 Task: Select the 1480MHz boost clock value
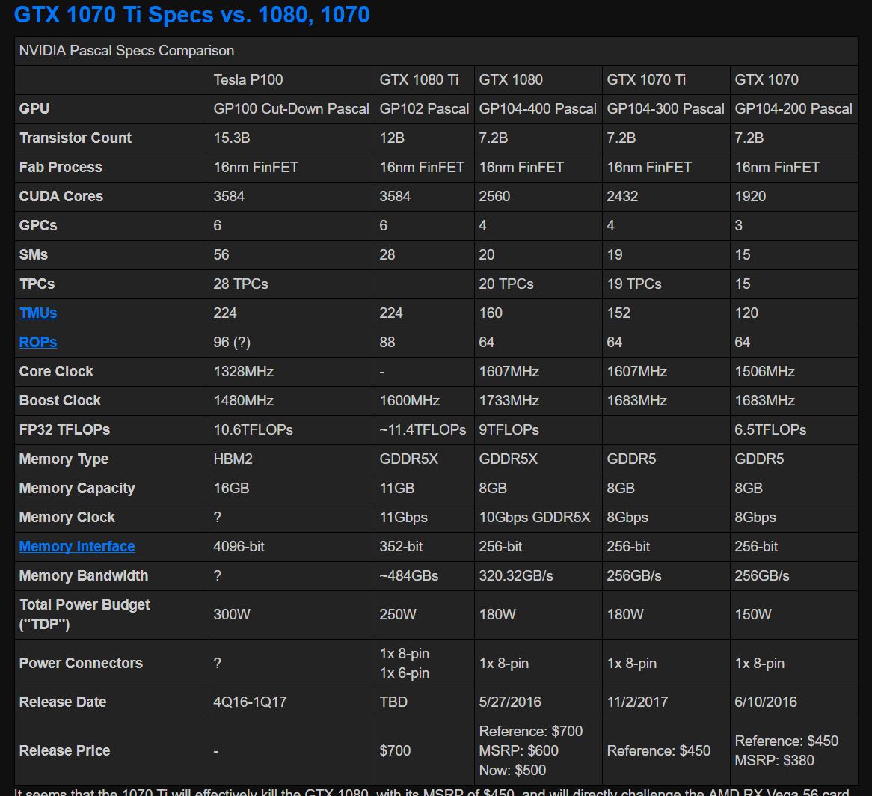point(243,400)
